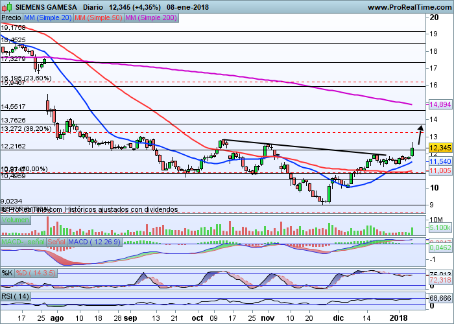Select the black descending trendline on chart
454x324 pixels.
[305, 148]
